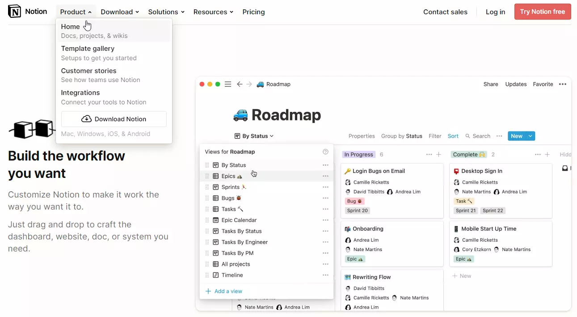Click the Complete status label

click(x=469, y=155)
